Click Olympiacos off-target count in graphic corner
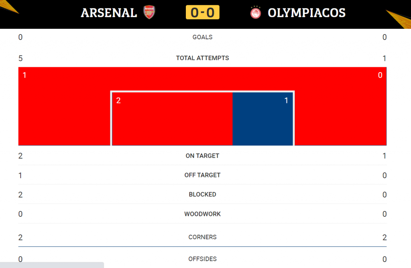 point(380,75)
